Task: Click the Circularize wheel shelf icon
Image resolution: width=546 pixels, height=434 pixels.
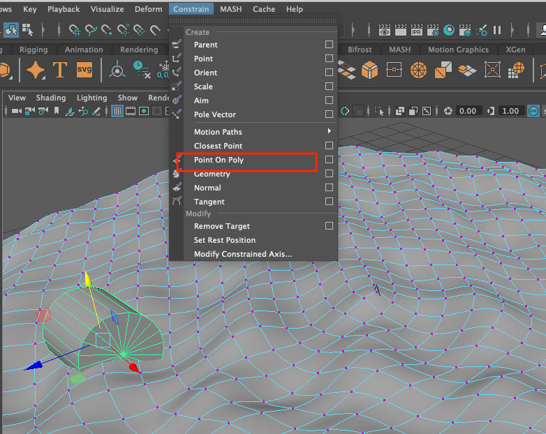Action: pyautogui.click(x=418, y=70)
